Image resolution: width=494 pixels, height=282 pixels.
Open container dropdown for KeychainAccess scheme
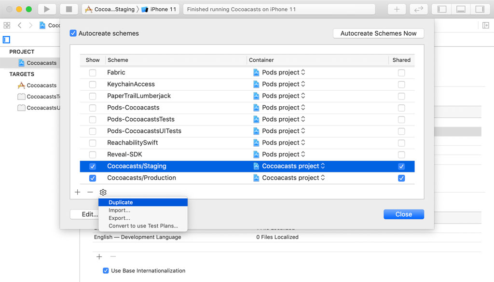point(280,85)
